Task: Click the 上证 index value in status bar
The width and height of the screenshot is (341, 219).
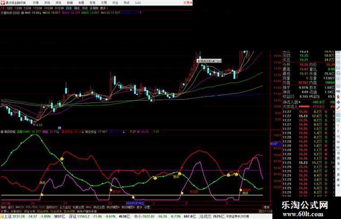Action: coord(19,216)
